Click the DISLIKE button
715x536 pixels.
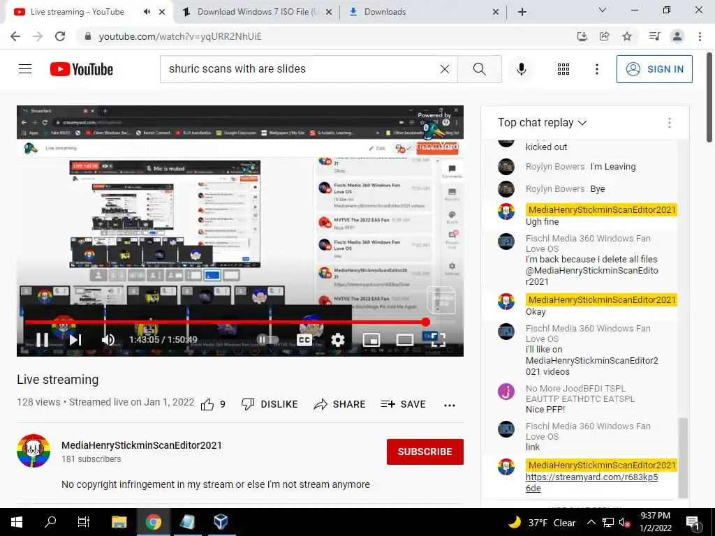click(x=270, y=404)
